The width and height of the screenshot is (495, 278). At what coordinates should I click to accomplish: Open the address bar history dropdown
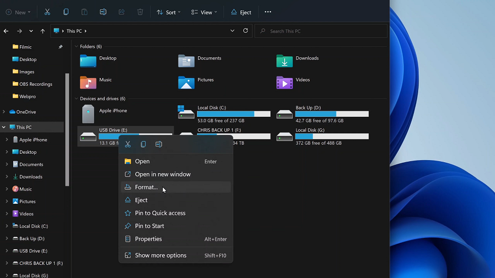(x=232, y=31)
